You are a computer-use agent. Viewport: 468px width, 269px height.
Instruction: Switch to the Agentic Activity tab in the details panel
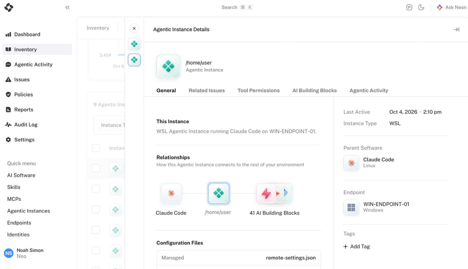point(369,91)
